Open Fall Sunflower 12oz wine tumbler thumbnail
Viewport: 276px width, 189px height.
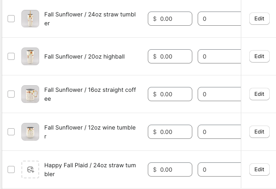click(x=30, y=132)
